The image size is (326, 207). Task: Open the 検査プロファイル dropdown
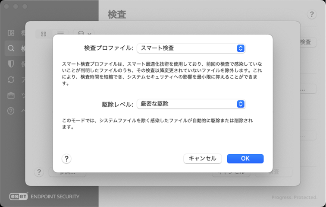pos(191,48)
